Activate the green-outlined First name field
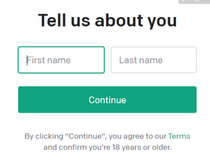 61,60
